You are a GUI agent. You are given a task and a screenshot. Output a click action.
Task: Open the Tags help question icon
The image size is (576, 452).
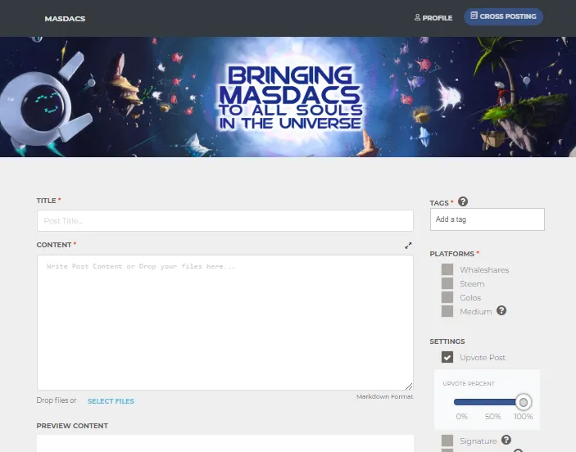tap(463, 201)
